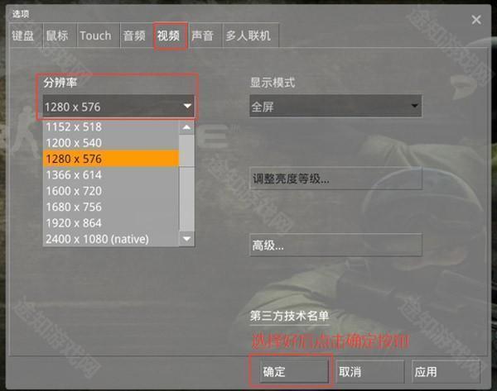This screenshot has height=391, width=497.
Task: Pick the 1600 x 720 option
Action: point(111,191)
